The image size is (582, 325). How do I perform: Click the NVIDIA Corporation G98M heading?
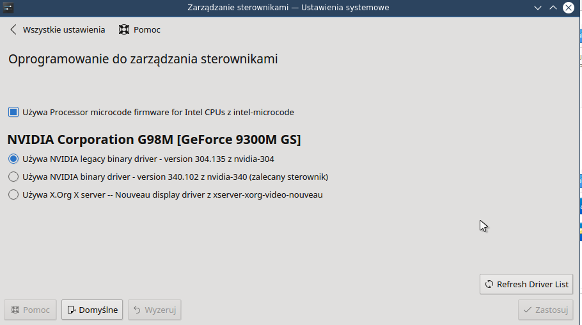pyautogui.click(x=153, y=139)
